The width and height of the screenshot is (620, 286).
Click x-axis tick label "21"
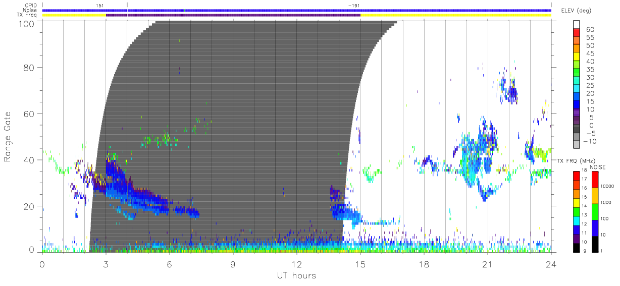pyautogui.click(x=488, y=264)
